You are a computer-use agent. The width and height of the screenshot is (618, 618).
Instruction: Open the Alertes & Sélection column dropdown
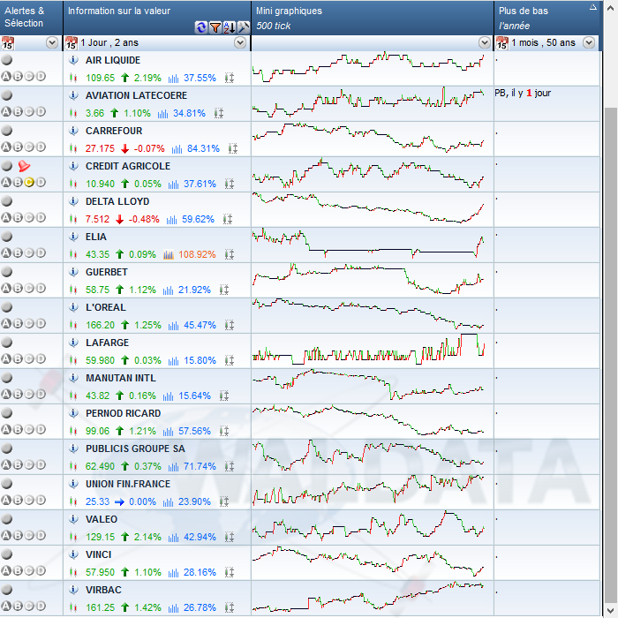coord(52,42)
